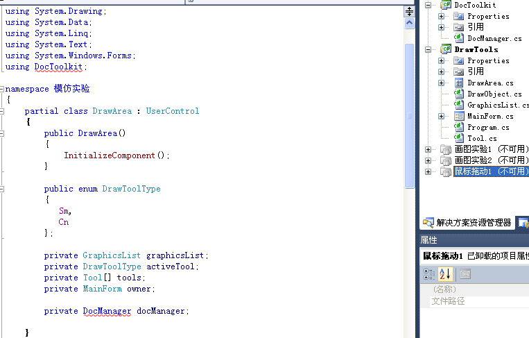Click the DocToolkit project icon
529x338 pixels.
(446, 5)
